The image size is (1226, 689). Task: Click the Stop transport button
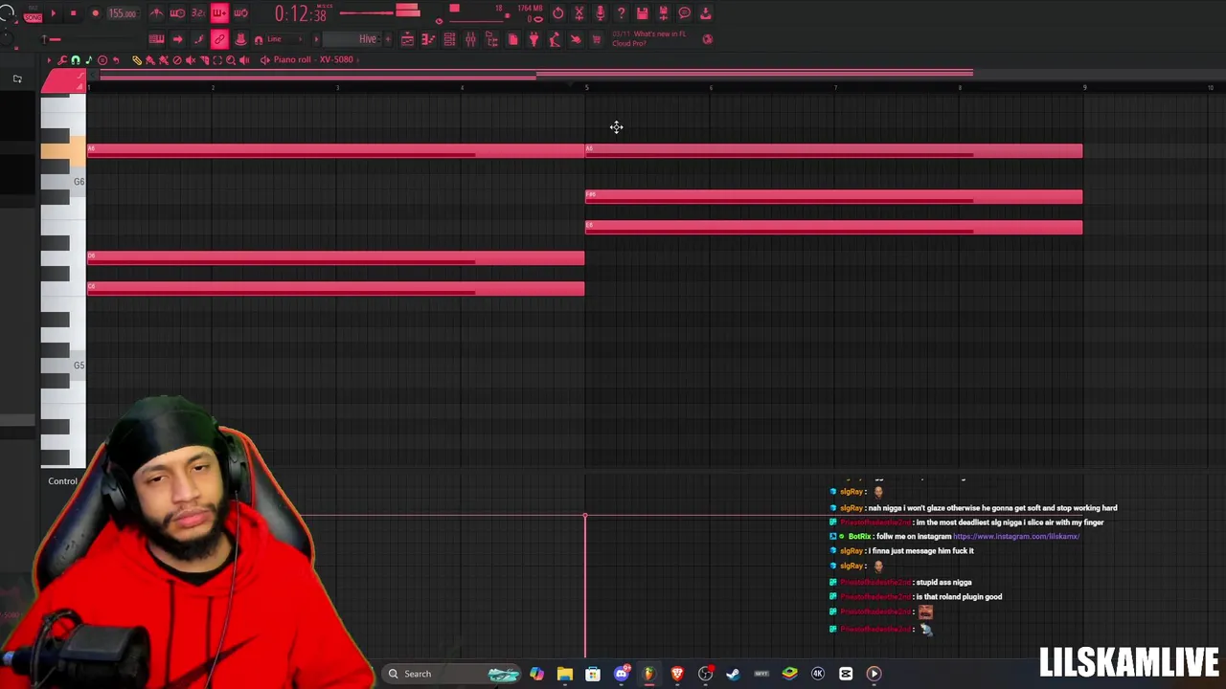pyautogui.click(x=74, y=13)
